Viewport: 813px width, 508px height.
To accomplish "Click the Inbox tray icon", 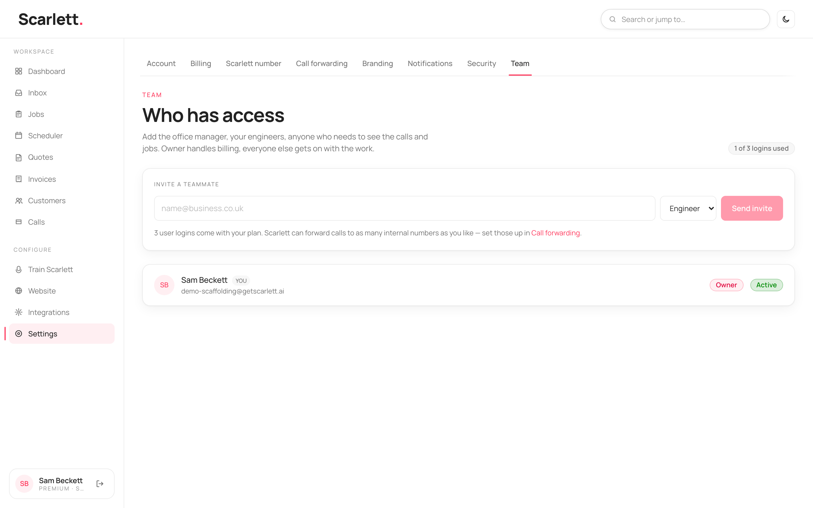I will pos(18,93).
